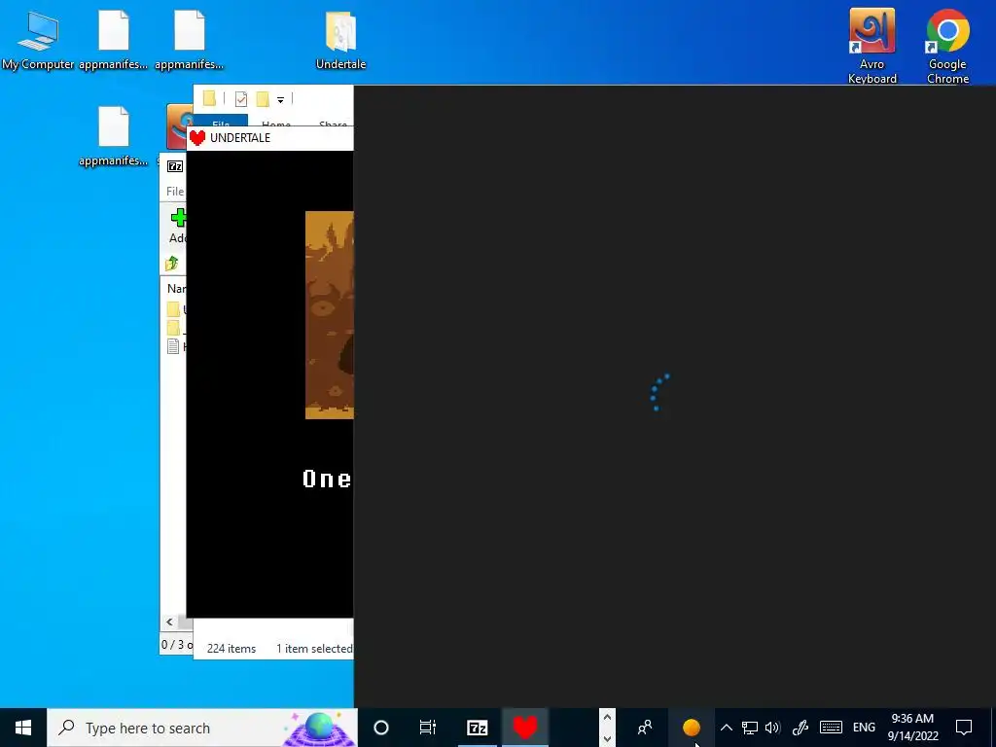996x747 pixels.
Task: Launch Avro Keyboard desktop shortcut
Action: 872,46
